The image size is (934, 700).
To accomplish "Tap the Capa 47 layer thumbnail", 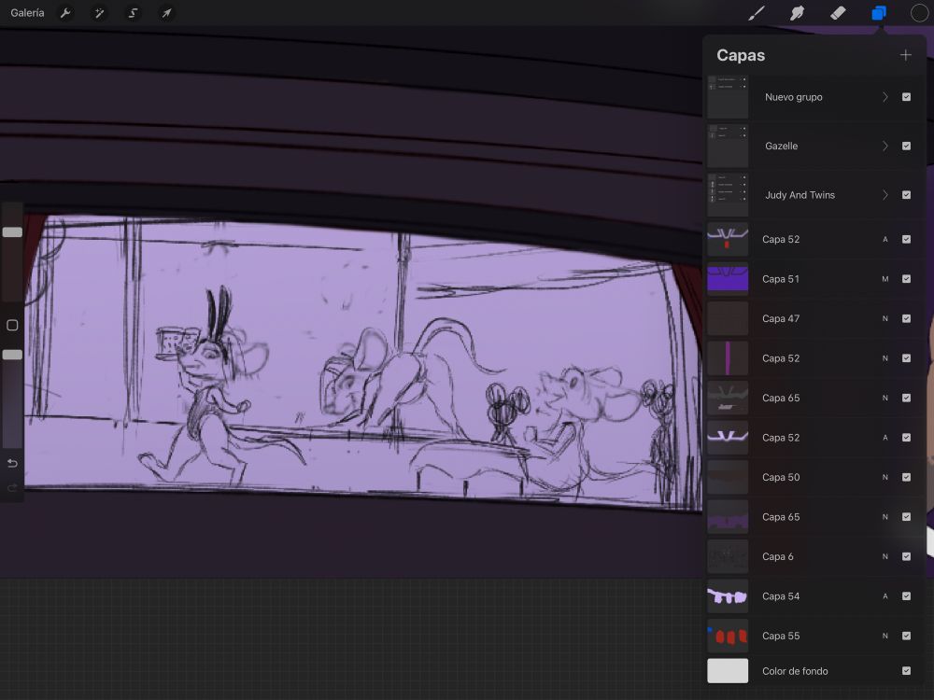I will [728, 318].
